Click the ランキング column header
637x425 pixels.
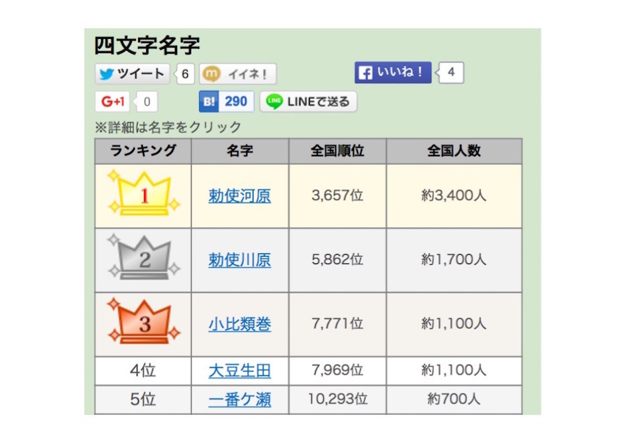click(143, 151)
